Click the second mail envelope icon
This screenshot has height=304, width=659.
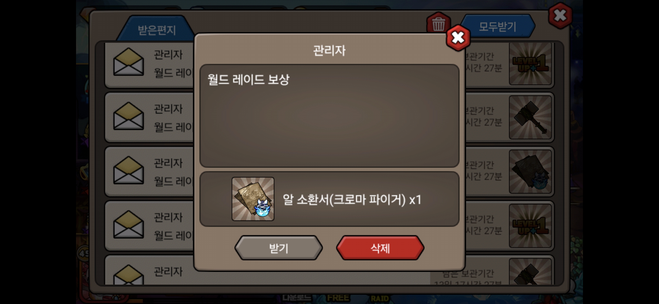pos(128,116)
